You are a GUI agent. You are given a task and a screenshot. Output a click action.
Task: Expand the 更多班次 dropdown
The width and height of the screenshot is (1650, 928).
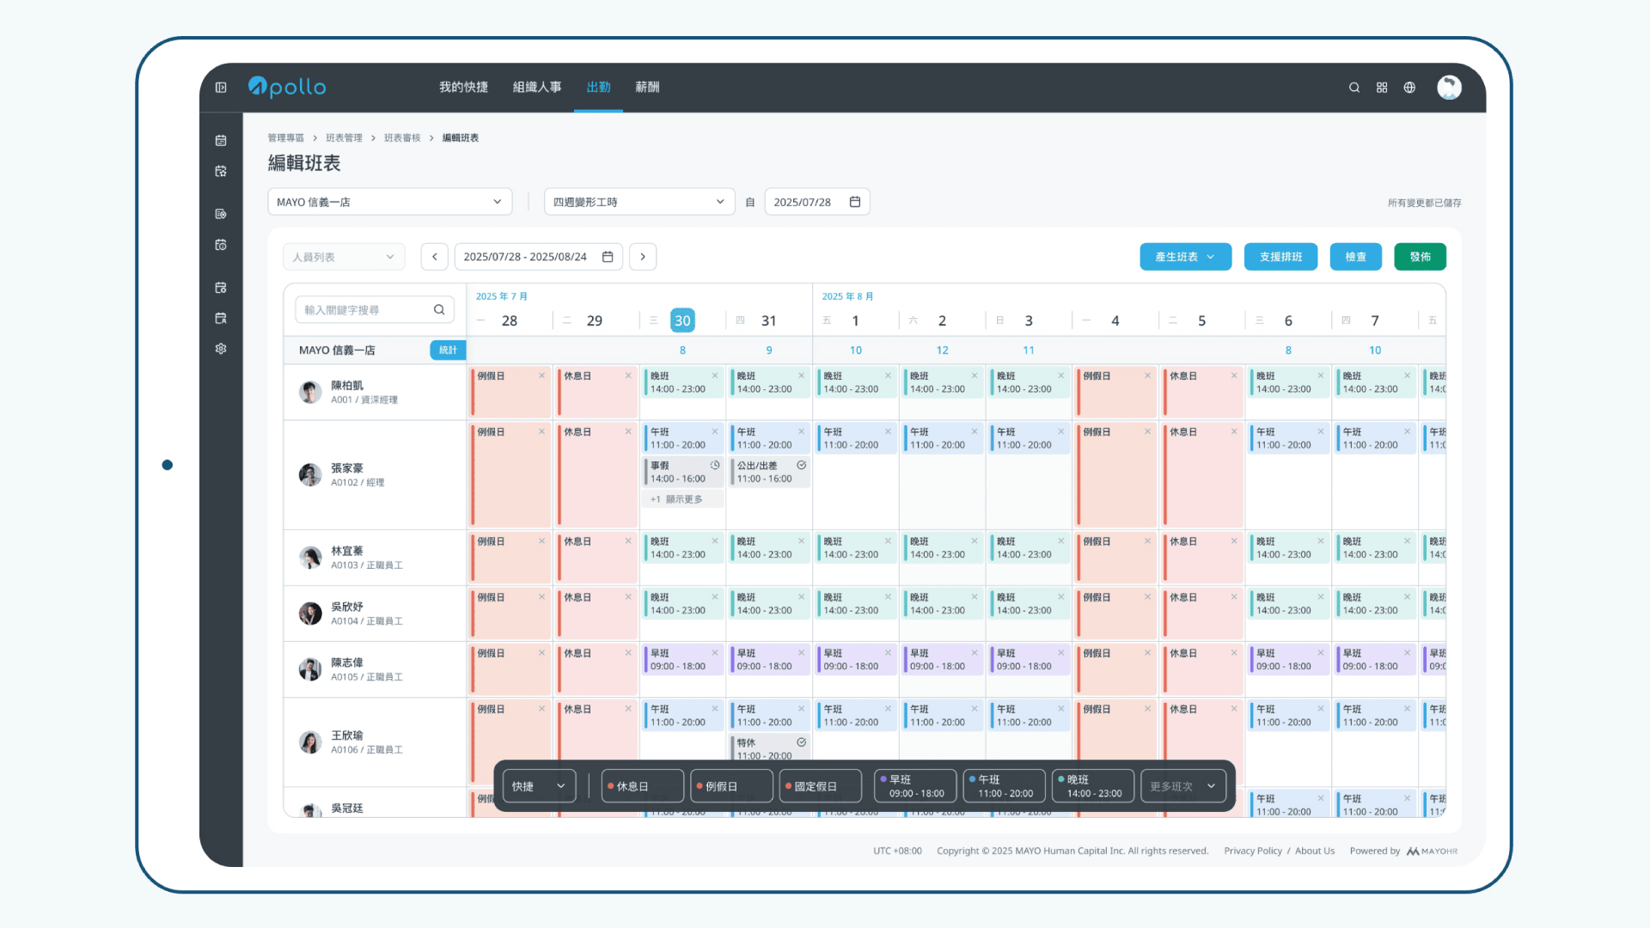tap(1182, 786)
